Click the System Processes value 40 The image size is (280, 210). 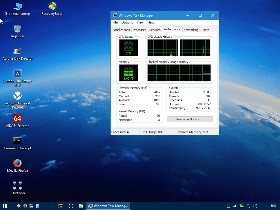pos(209,100)
